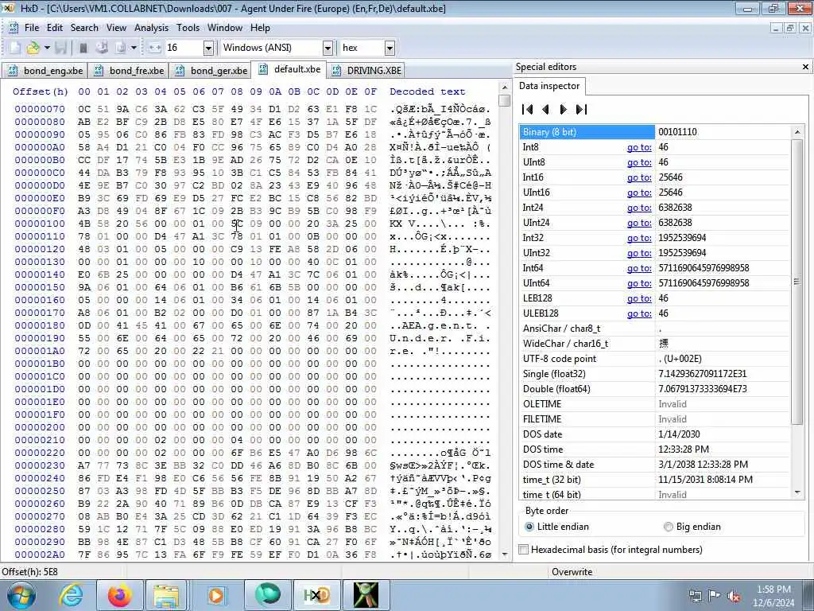Viewport: 814px width, 611px height.
Task: Click the Data inspector scrollbar down arrow
Action: point(797,492)
